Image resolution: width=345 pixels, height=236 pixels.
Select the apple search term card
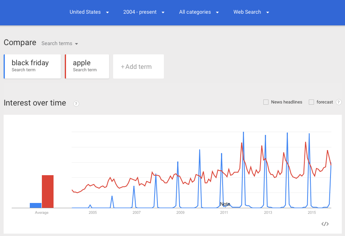[x=87, y=66]
